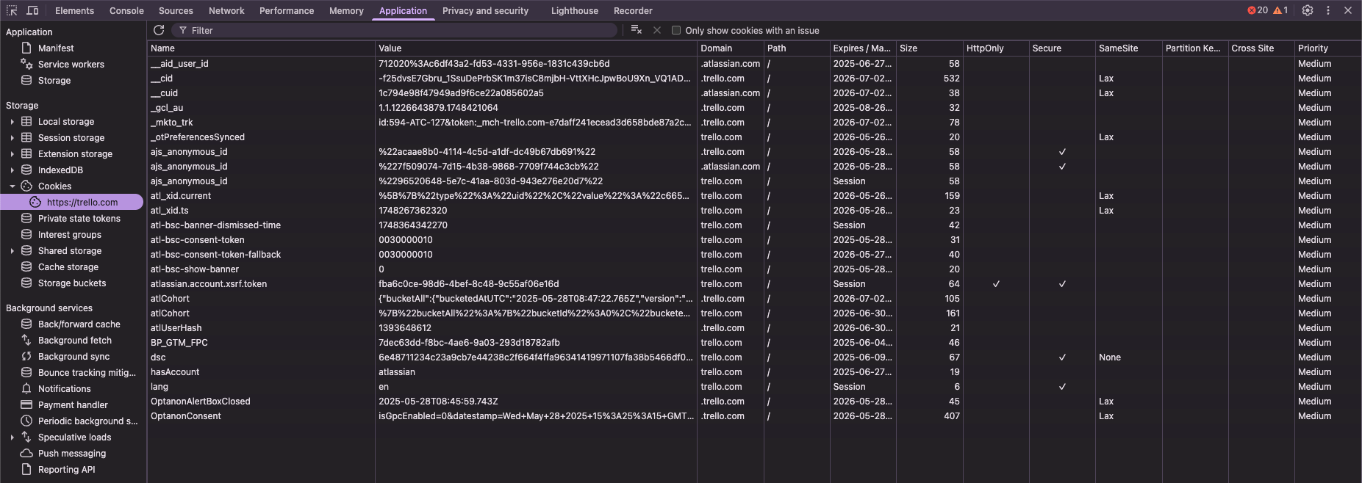1362x483 pixels.
Task: Open Manifest in the Application section
Action: [x=56, y=48]
